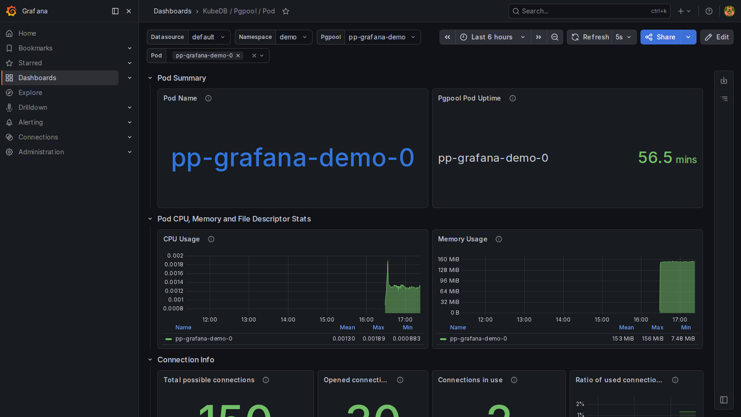This screenshot has height=417, width=741.
Task: Click the Edit dashboard button
Action: tap(717, 37)
